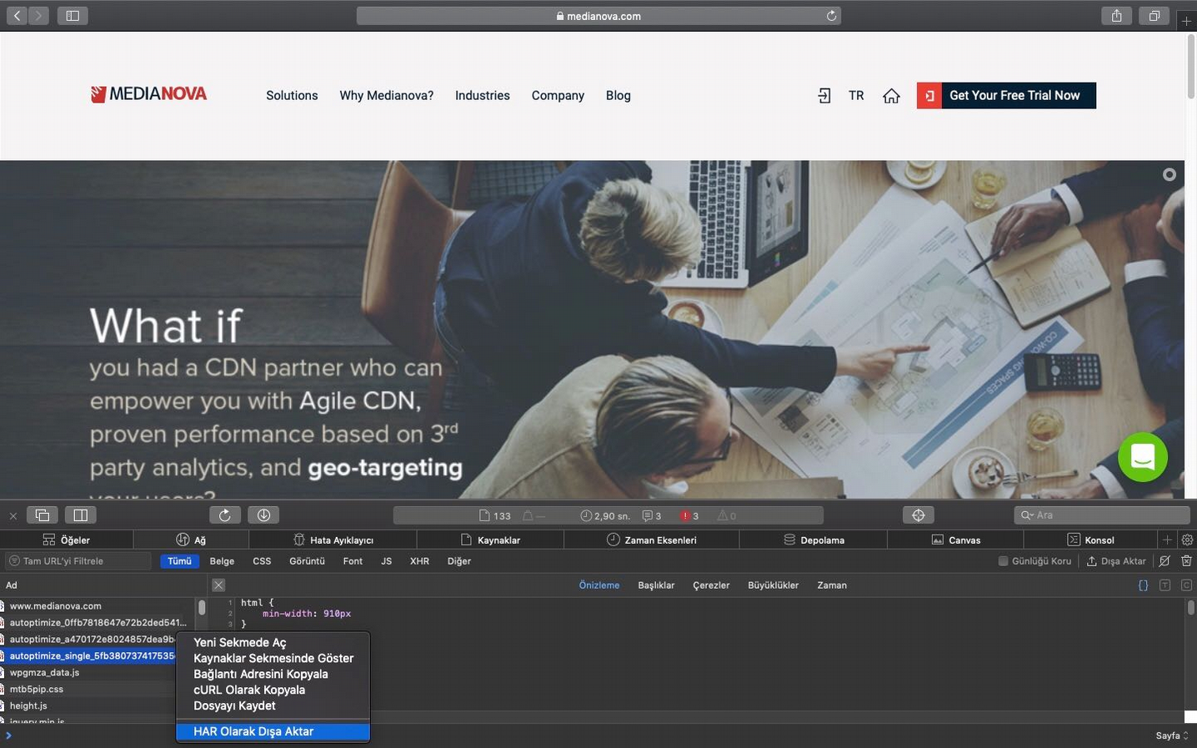Click the Medianova logo
The width and height of the screenshot is (1197, 748).
(149, 94)
